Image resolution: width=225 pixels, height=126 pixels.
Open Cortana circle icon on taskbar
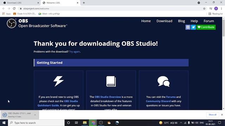click(69, 123)
